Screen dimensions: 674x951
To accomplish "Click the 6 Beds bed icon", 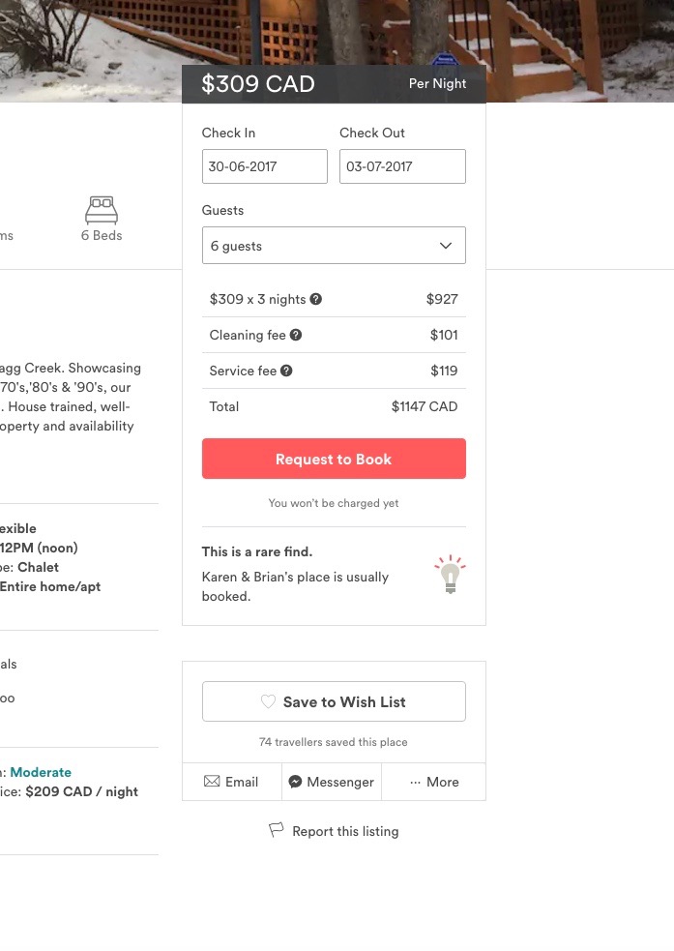I will click(x=102, y=210).
